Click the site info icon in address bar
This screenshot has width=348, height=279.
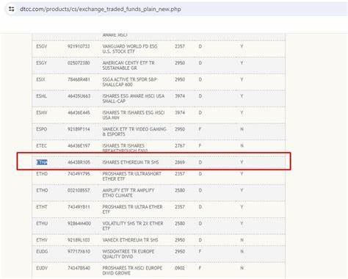(12, 10)
